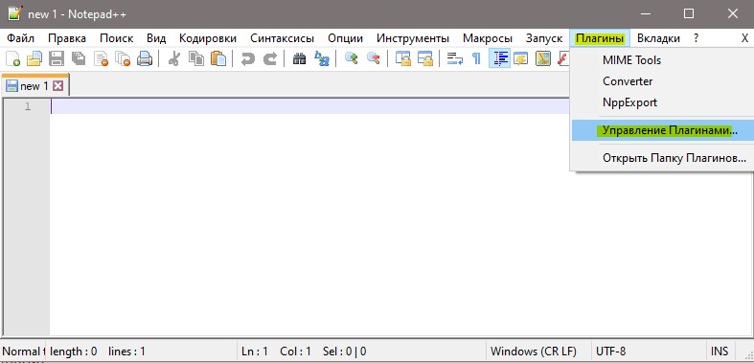Save the current file via toolbar
Screen dimensions: 754x363
point(57,58)
